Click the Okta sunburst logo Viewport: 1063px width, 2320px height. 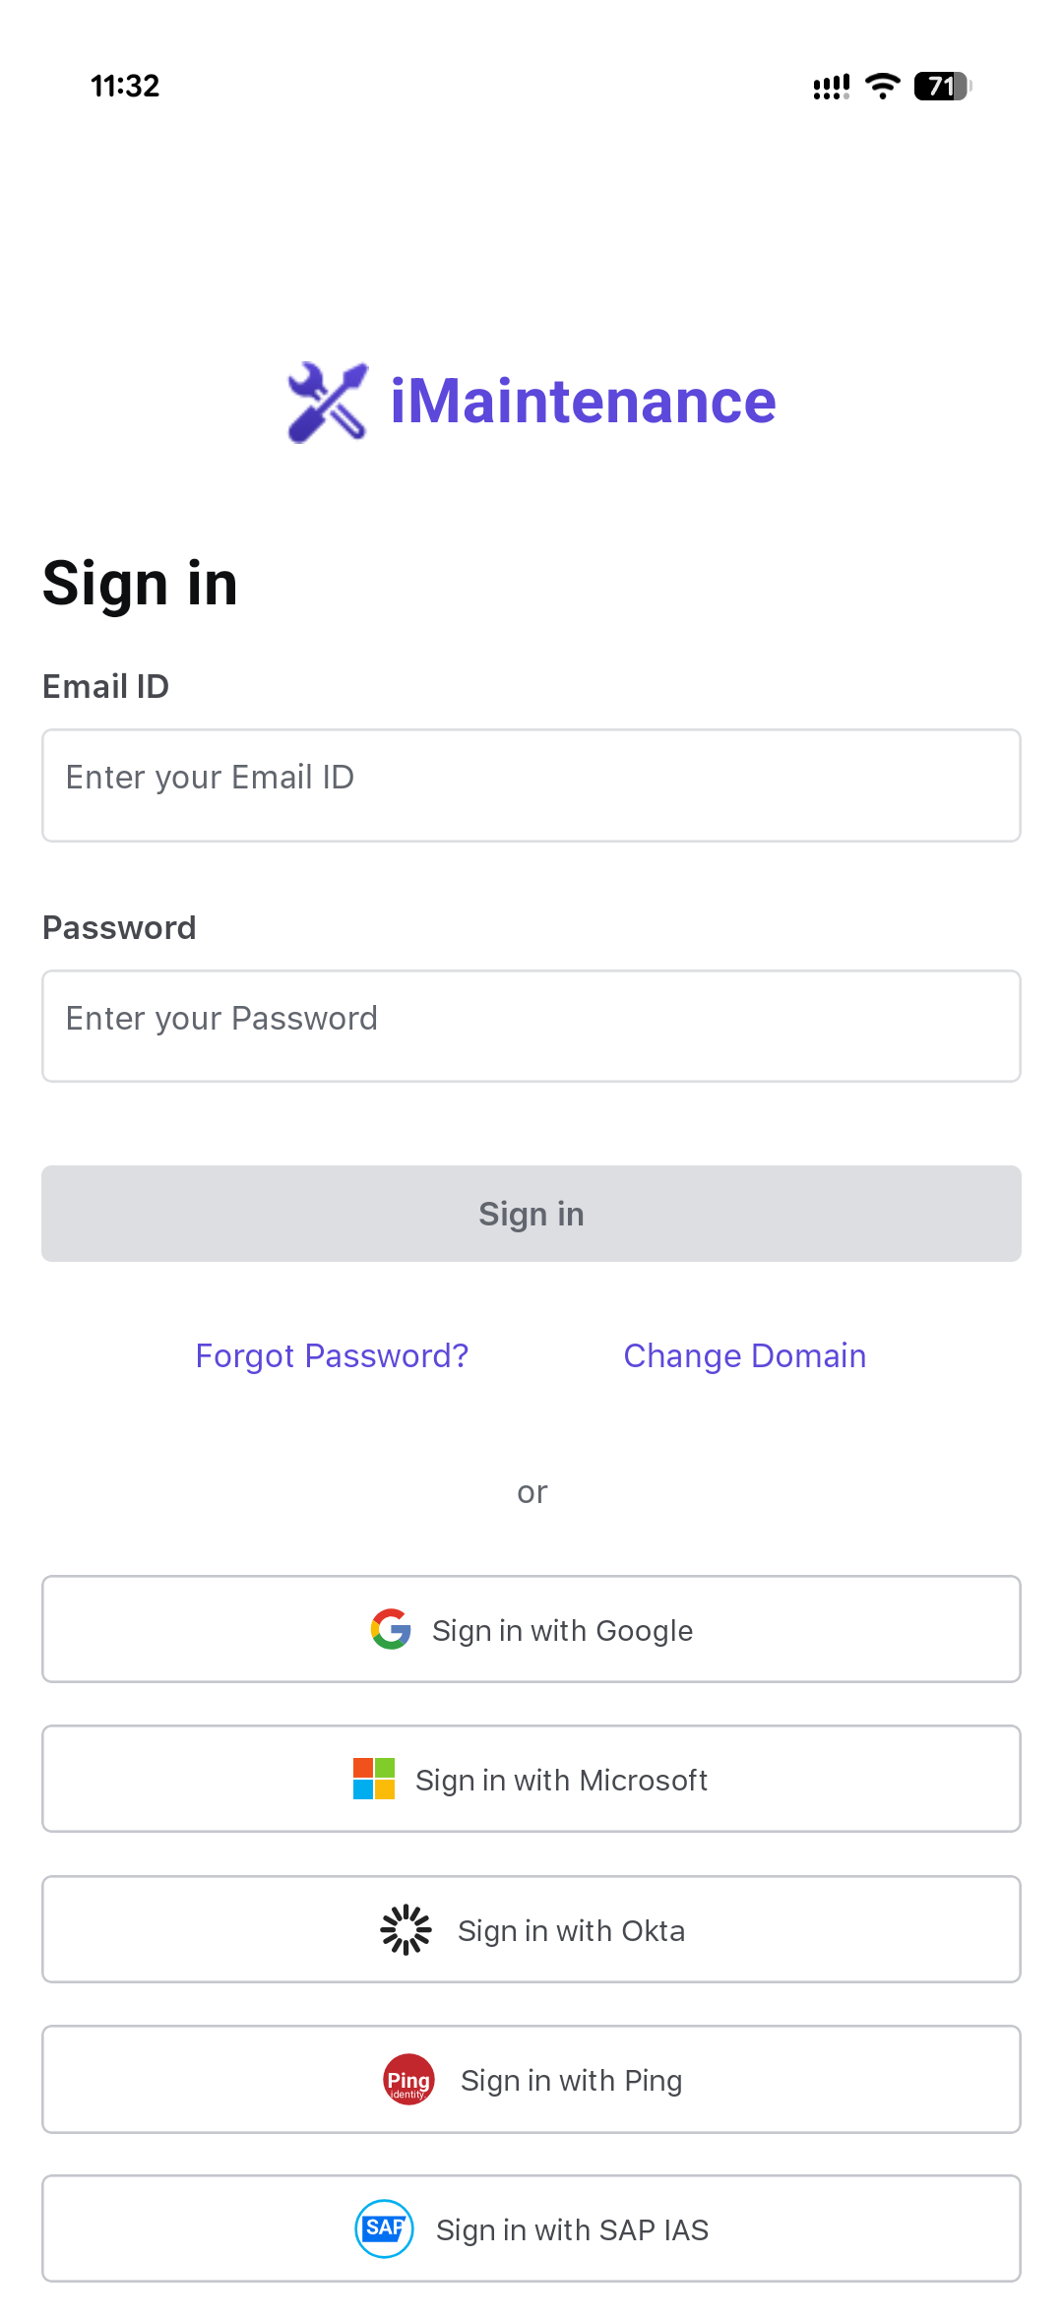(x=406, y=1929)
